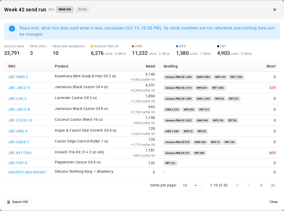Screen dimensions: 284x211
Task: Close the dialog with the X icon
Action: (x=275, y=10)
